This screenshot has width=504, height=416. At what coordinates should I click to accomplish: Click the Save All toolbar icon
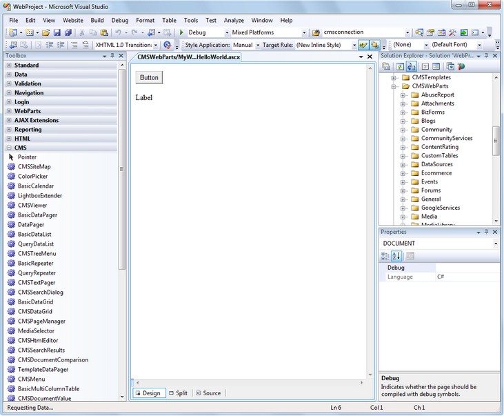click(68, 32)
